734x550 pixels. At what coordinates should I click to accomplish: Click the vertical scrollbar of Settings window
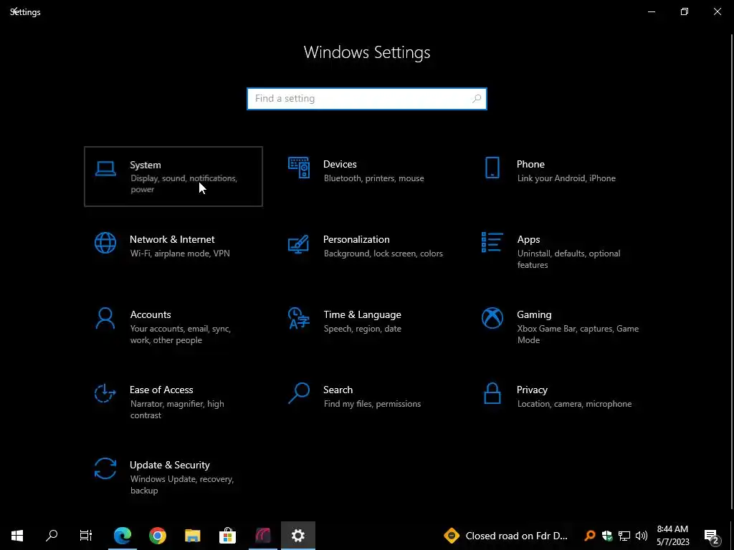732,271
